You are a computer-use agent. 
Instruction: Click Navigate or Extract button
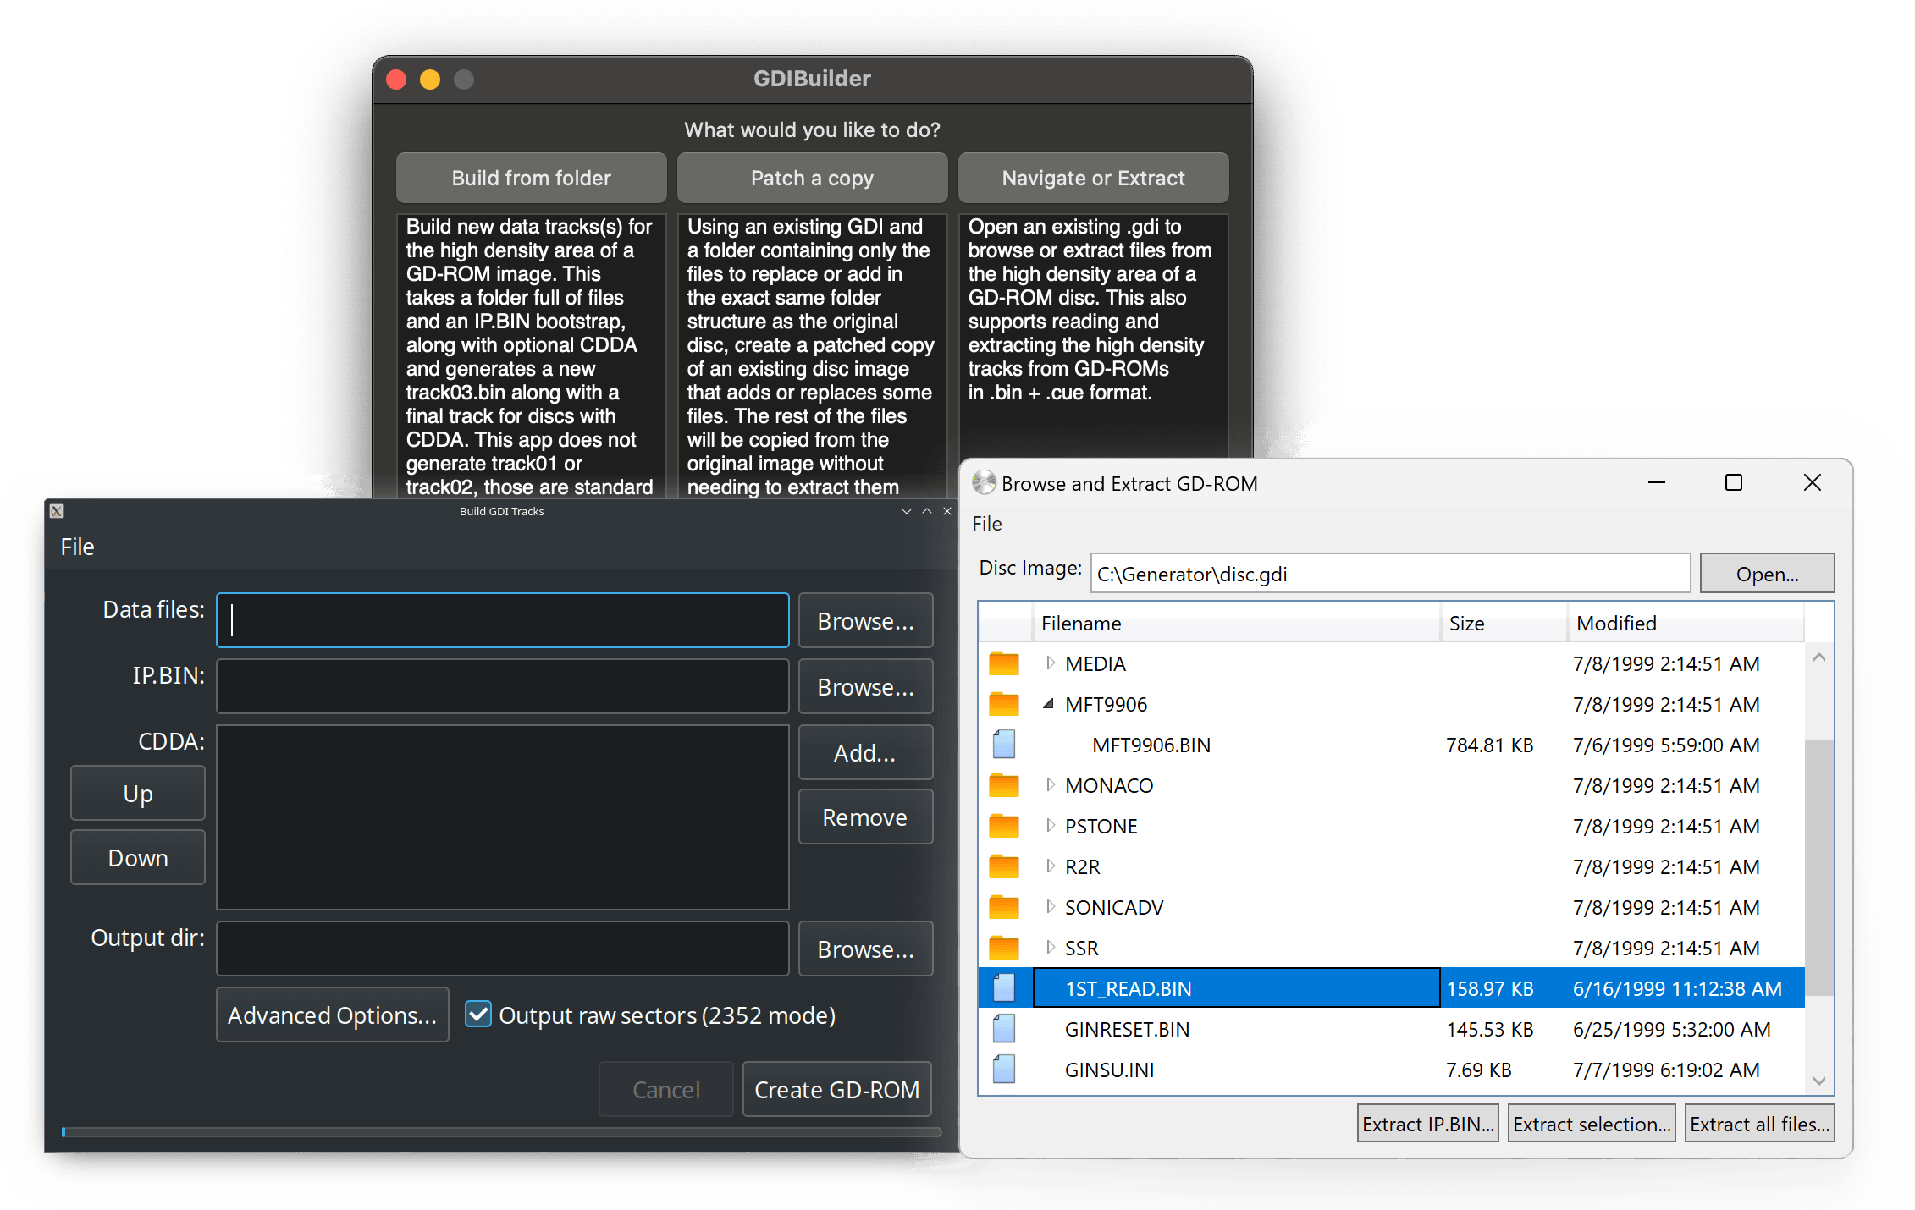[1094, 178]
